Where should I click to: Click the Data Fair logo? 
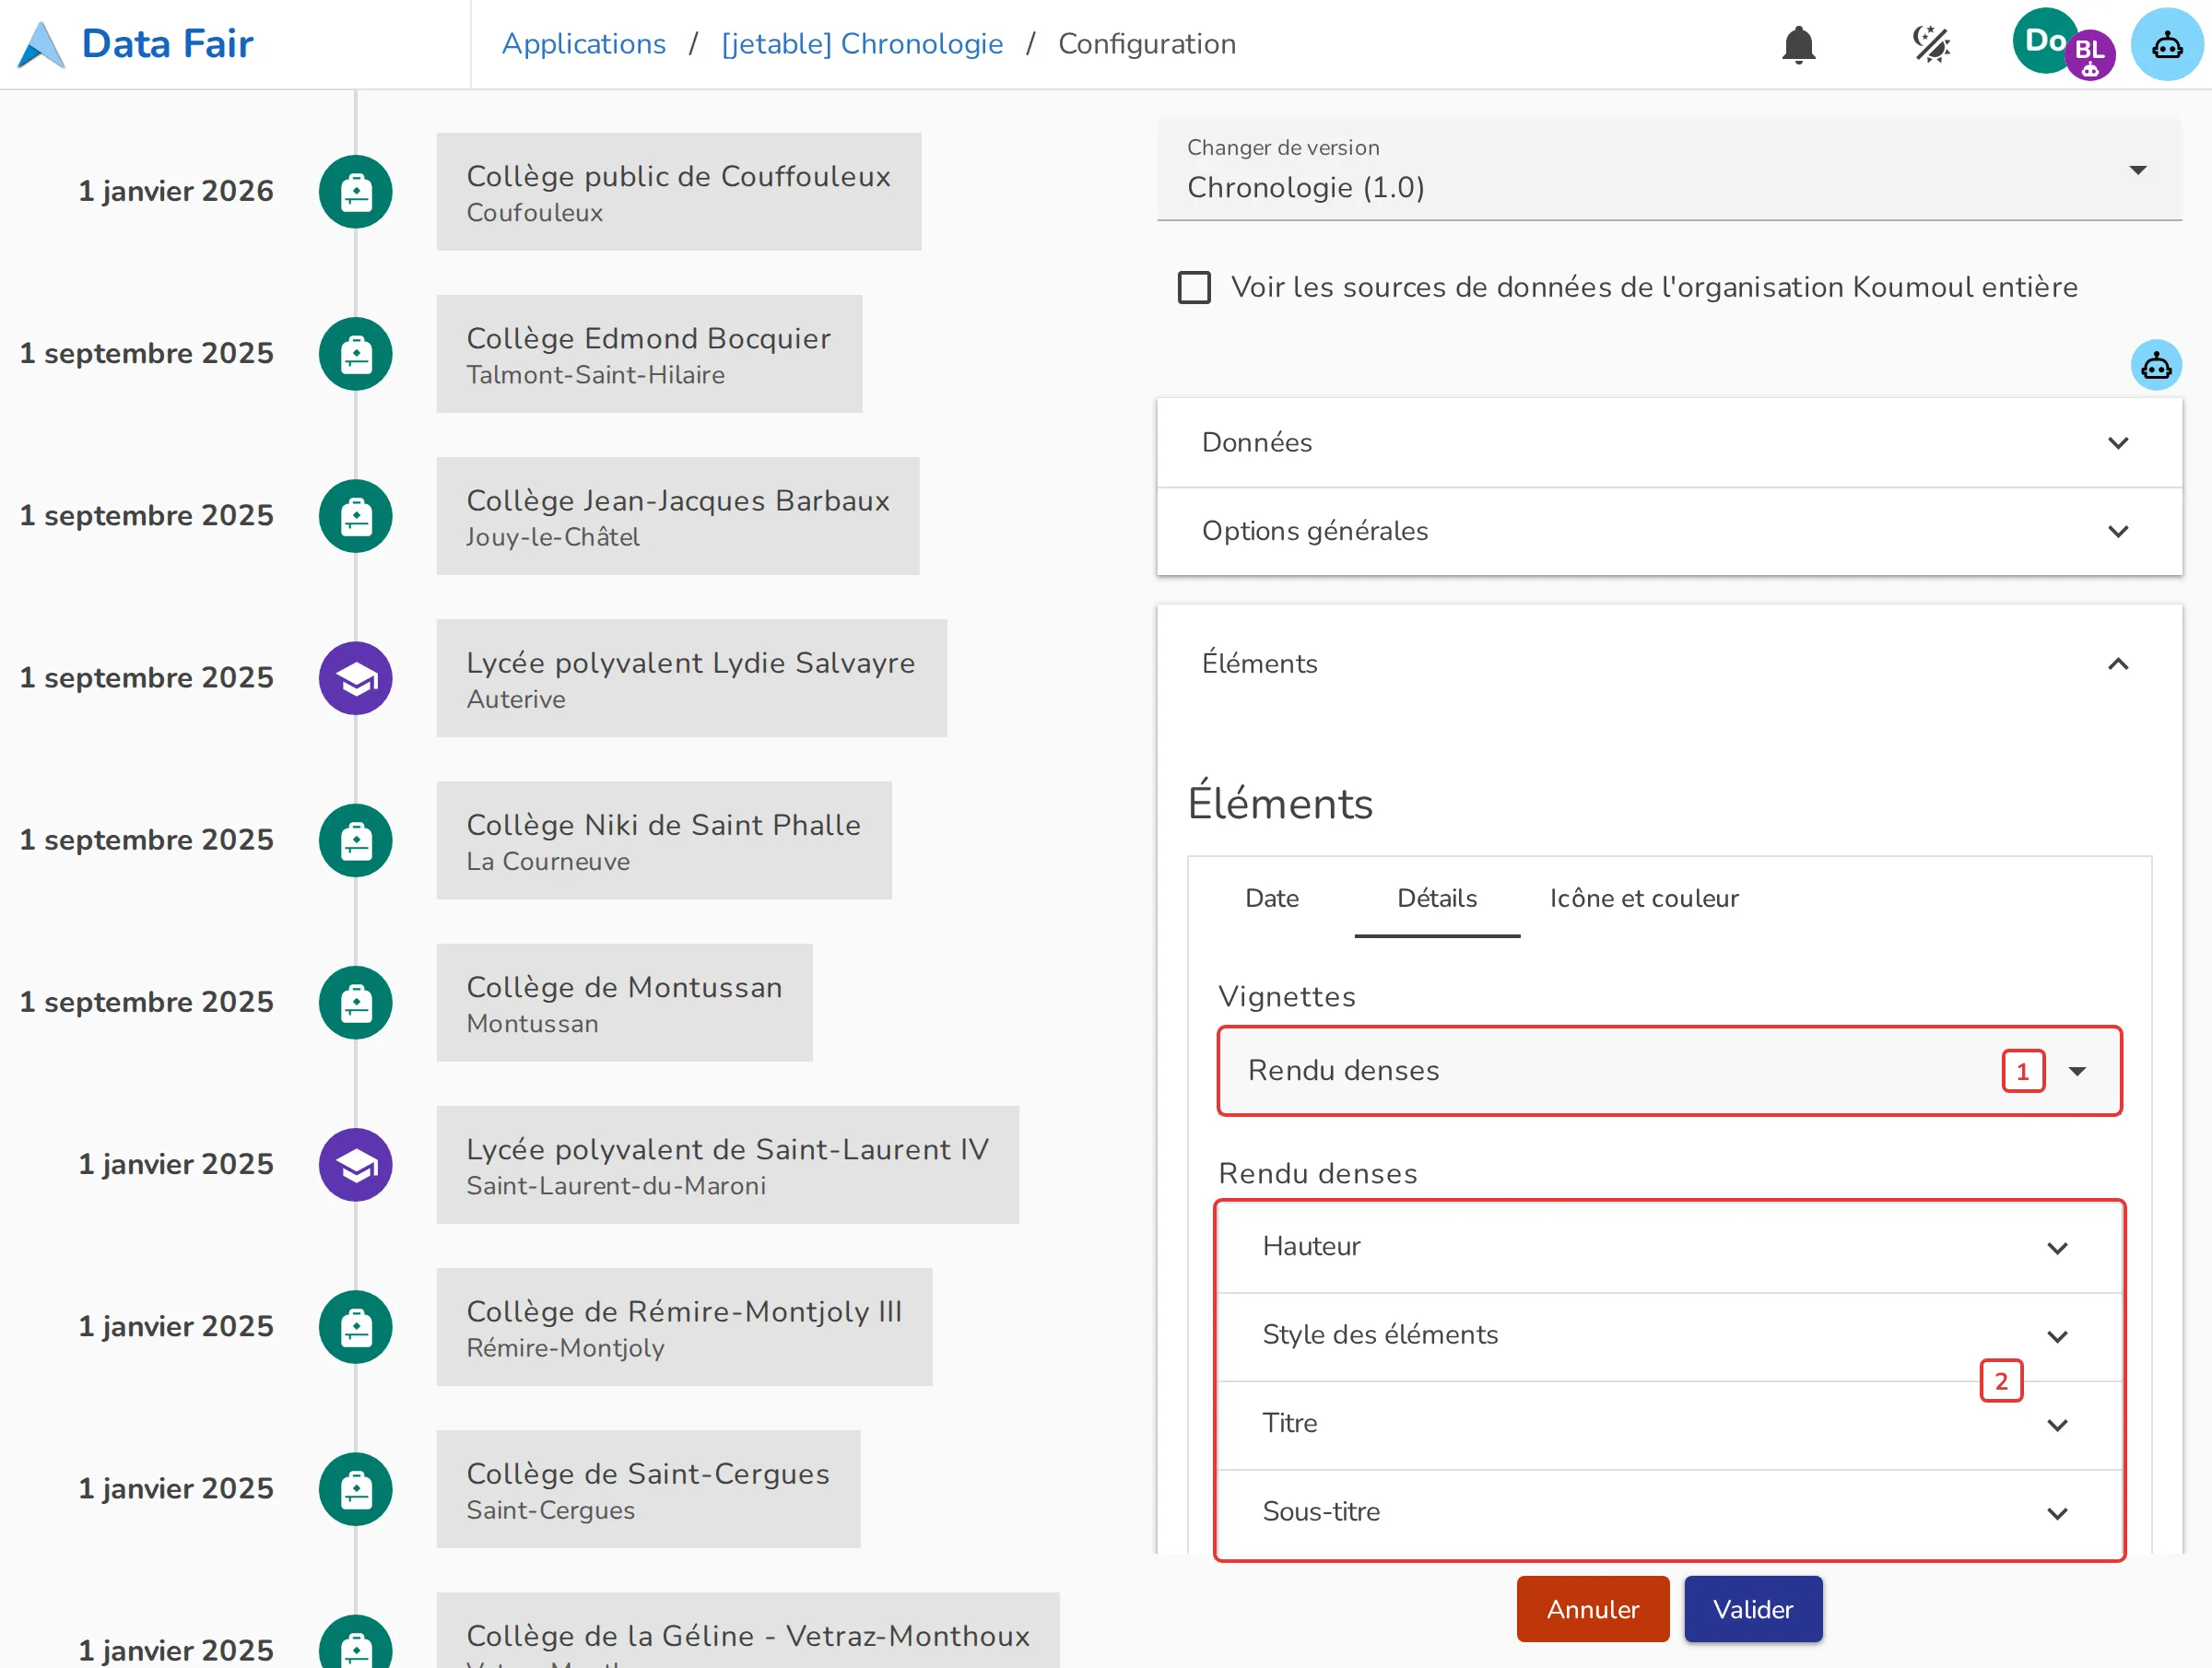pyautogui.click(x=41, y=45)
